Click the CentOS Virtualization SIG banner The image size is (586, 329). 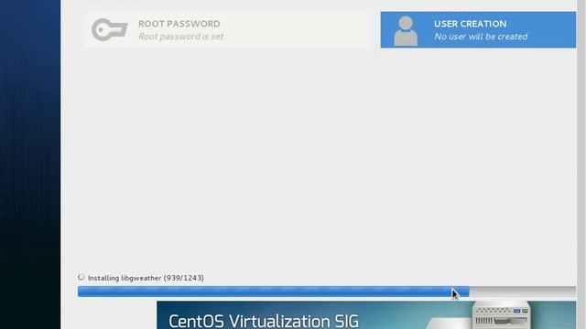pos(366,315)
